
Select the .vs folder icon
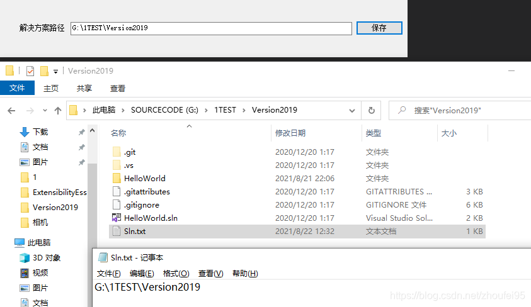(x=117, y=165)
